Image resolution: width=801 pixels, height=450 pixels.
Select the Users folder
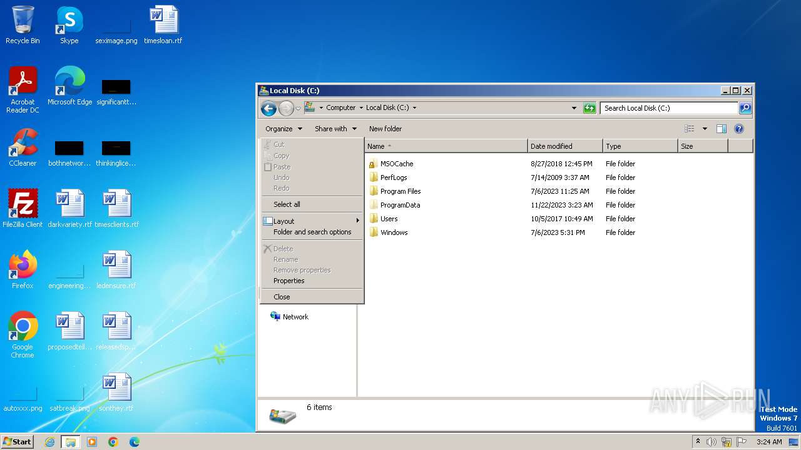(x=389, y=219)
